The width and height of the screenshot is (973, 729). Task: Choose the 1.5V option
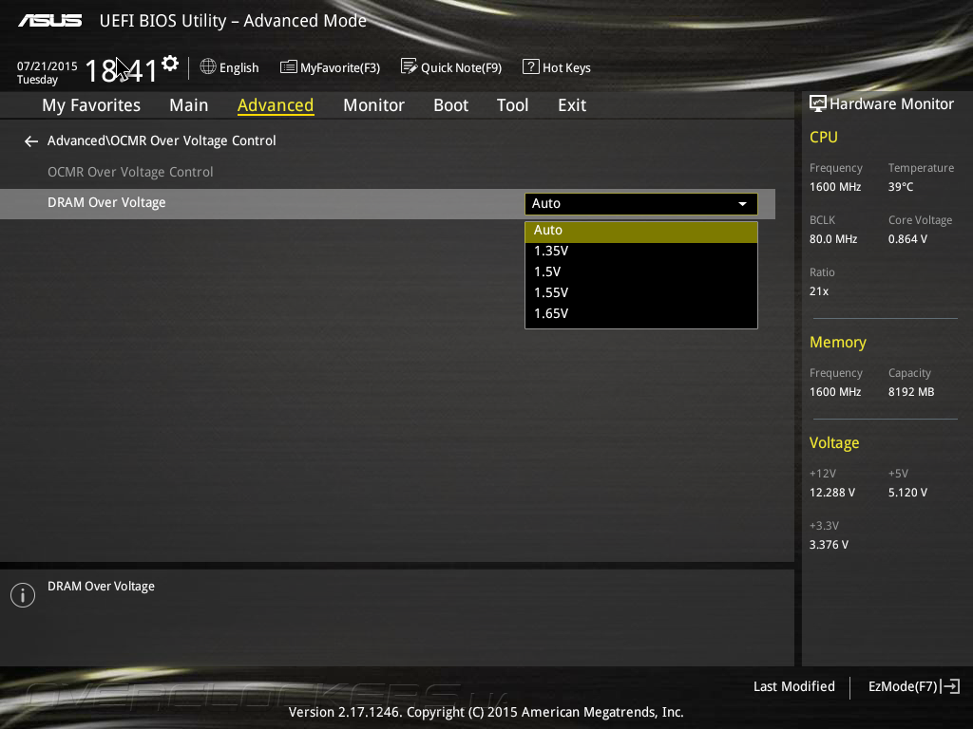(641, 271)
